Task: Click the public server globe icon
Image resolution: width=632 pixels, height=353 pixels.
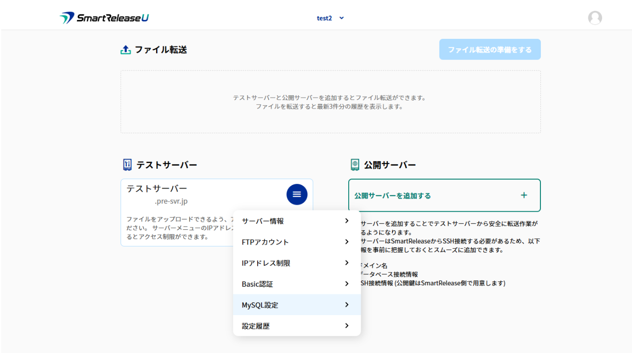Action: tap(355, 165)
